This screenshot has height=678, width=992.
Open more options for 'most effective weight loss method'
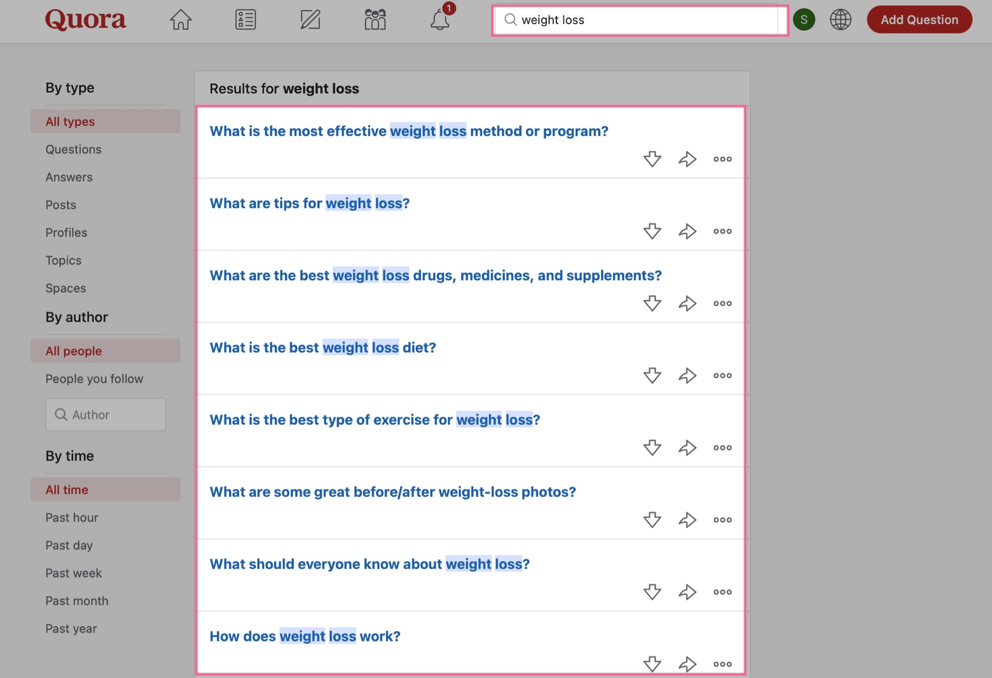coord(722,159)
